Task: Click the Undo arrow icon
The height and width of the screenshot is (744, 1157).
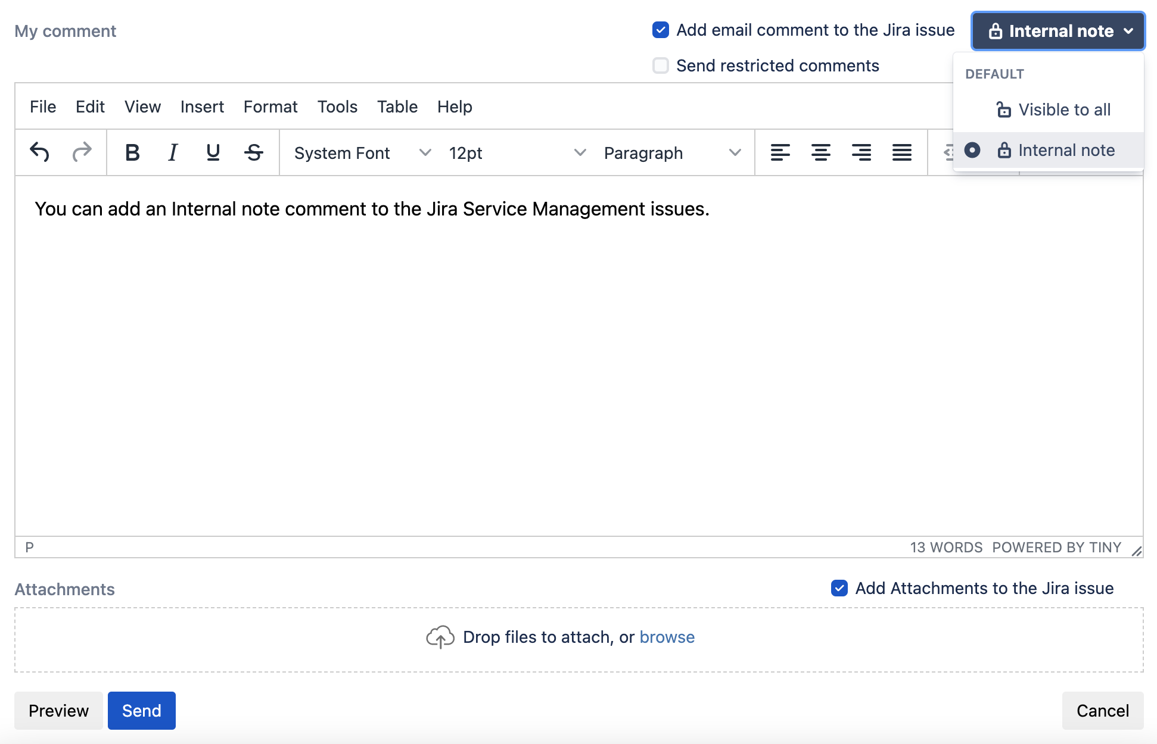Action: [x=39, y=152]
